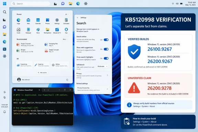Launch the Mail pinned app
The height and width of the screenshot is (132, 198).
point(28,21)
